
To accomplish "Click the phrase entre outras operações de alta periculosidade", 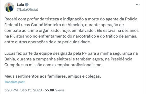I will pos(48,42).
